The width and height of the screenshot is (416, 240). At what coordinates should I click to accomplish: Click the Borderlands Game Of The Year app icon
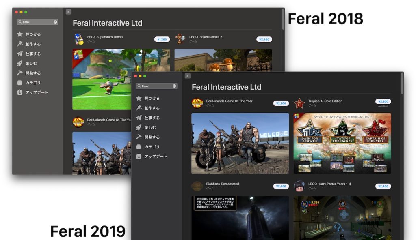click(x=198, y=103)
